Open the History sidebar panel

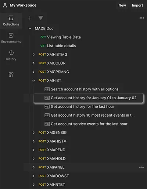coord(11,55)
